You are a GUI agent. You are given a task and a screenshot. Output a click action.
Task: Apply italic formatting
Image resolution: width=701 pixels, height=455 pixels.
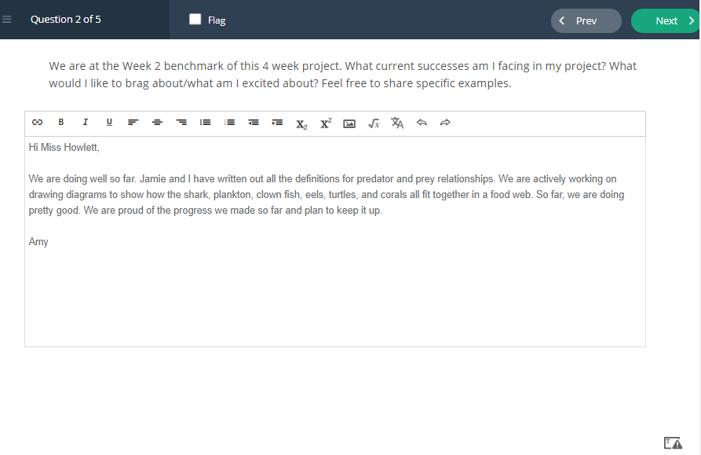tap(85, 122)
